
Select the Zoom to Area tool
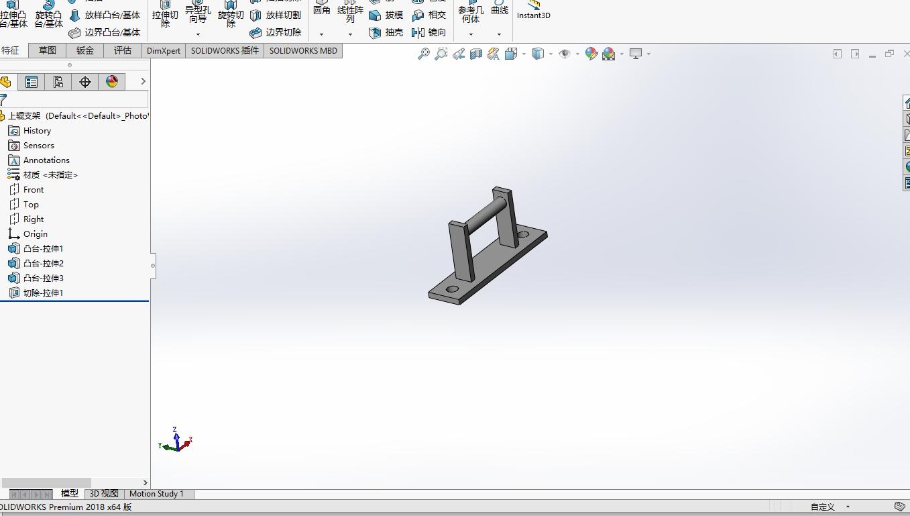point(441,54)
